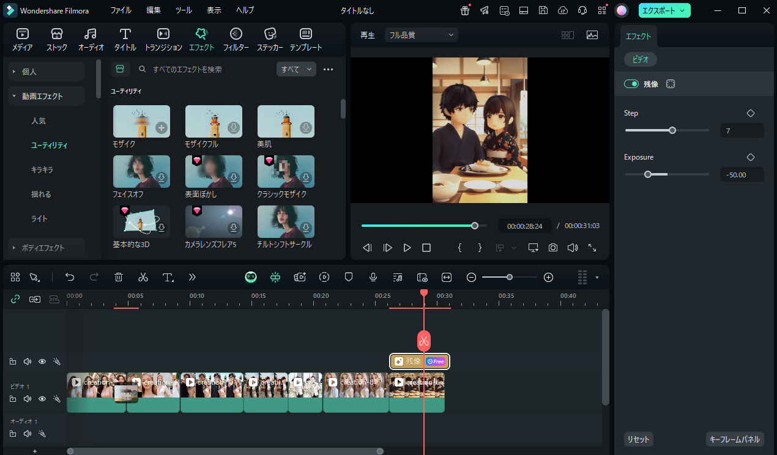Screen dimensions: 777x455
Task: Click the timeline zoom slider handle
Action: [509, 277]
